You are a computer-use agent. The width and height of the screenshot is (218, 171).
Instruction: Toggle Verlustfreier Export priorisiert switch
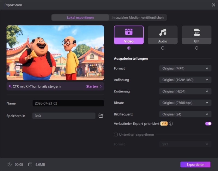coord(208,124)
